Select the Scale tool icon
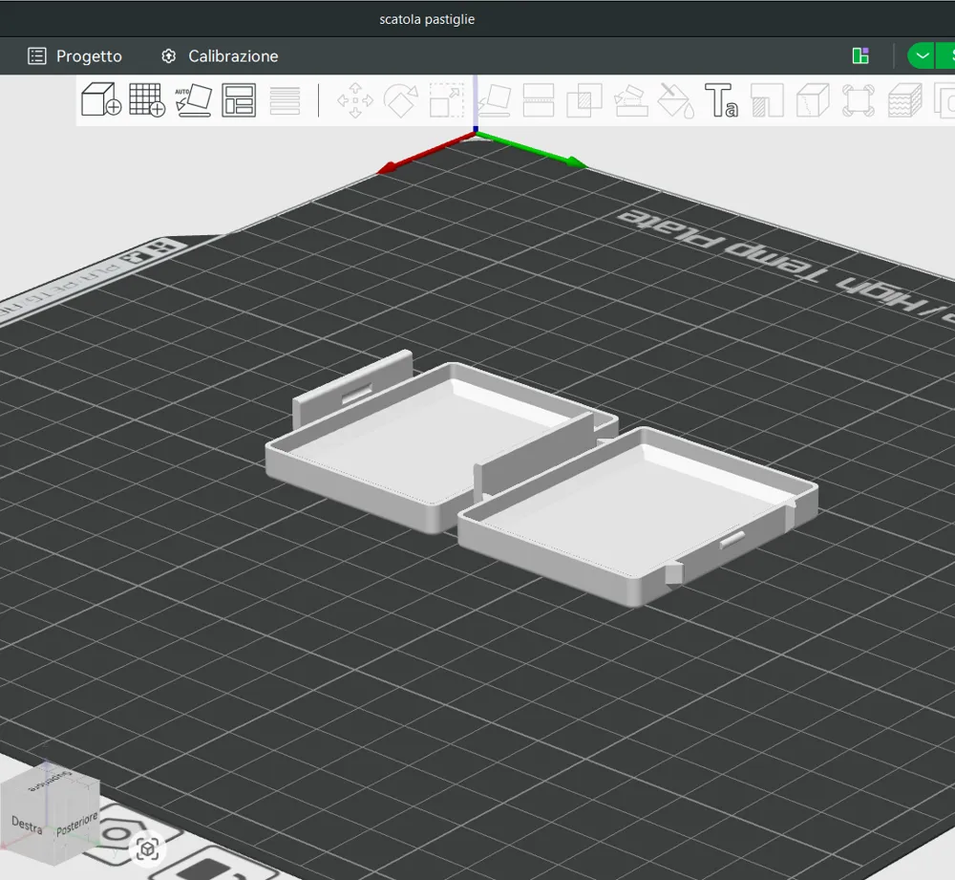The image size is (955, 880). click(x=446, y=100)
